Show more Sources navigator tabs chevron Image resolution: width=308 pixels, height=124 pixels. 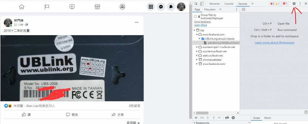pyautogui.click(x=220, y=9)
